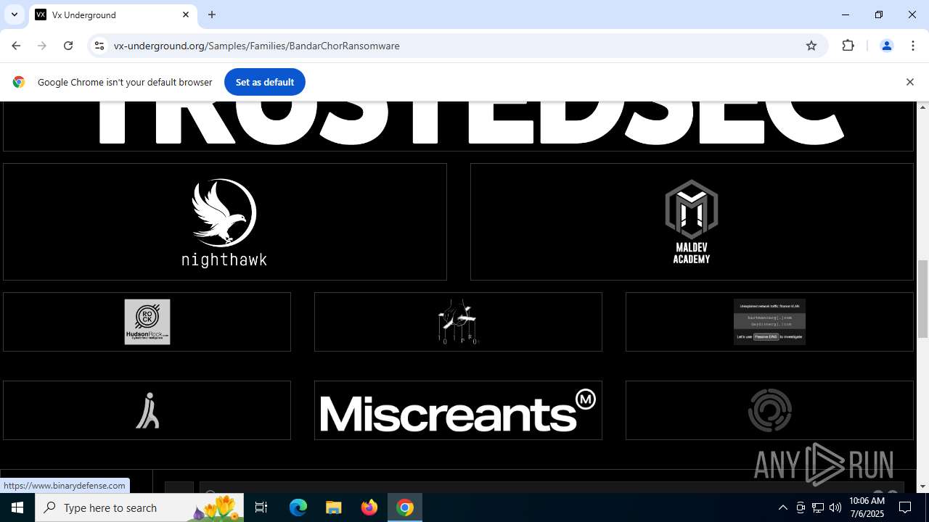Launch Microsoft Edge from taskbar
Image resolution: width=929 pixels, height=522 pixels.
(x=298, y=507)
